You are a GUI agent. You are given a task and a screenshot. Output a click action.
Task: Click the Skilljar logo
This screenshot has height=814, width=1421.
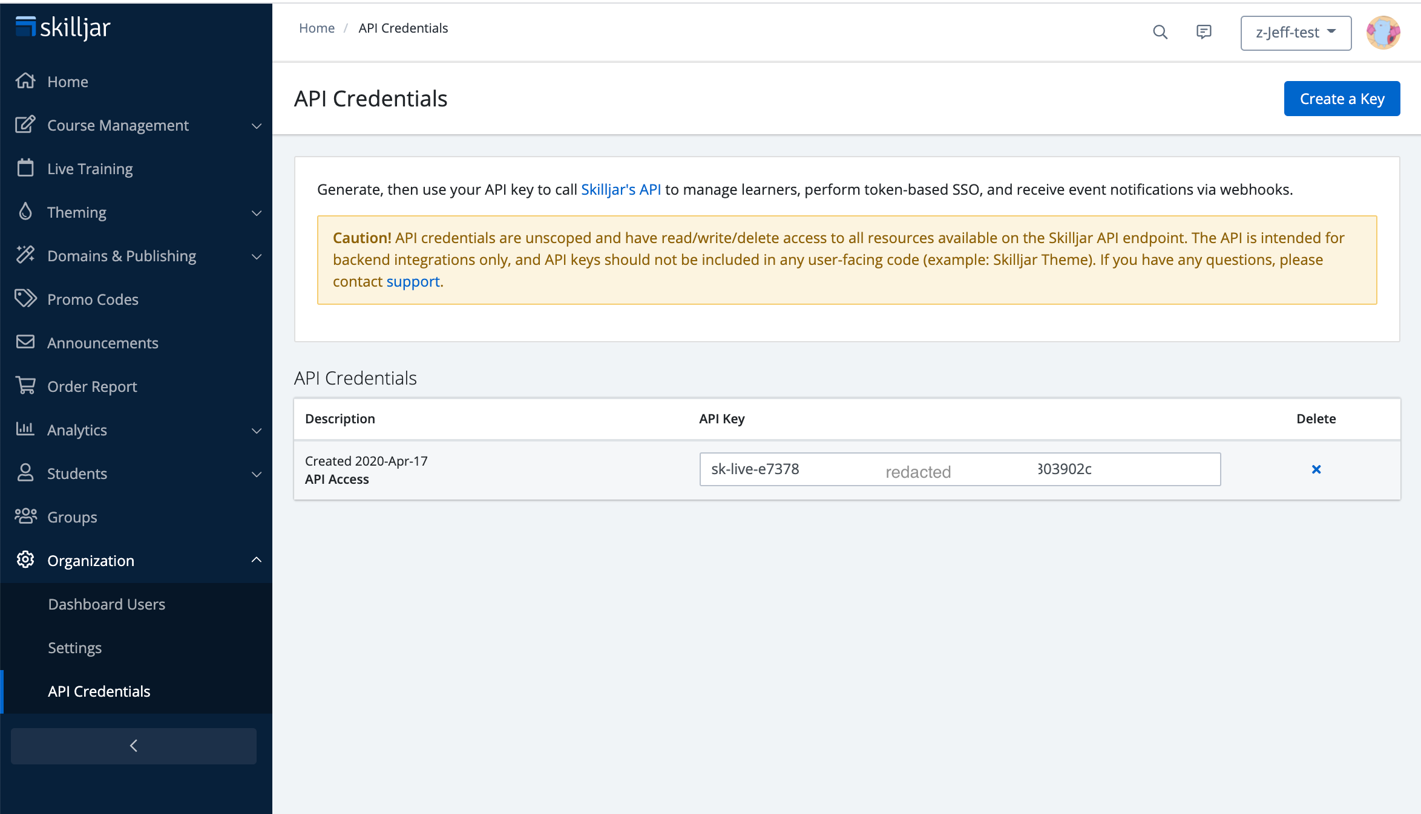63,28
